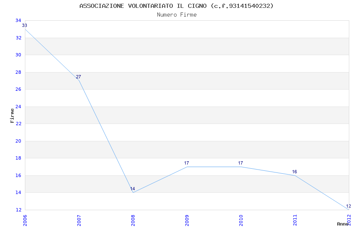Click the y-axis tick 16

click(x=18, y=175)
